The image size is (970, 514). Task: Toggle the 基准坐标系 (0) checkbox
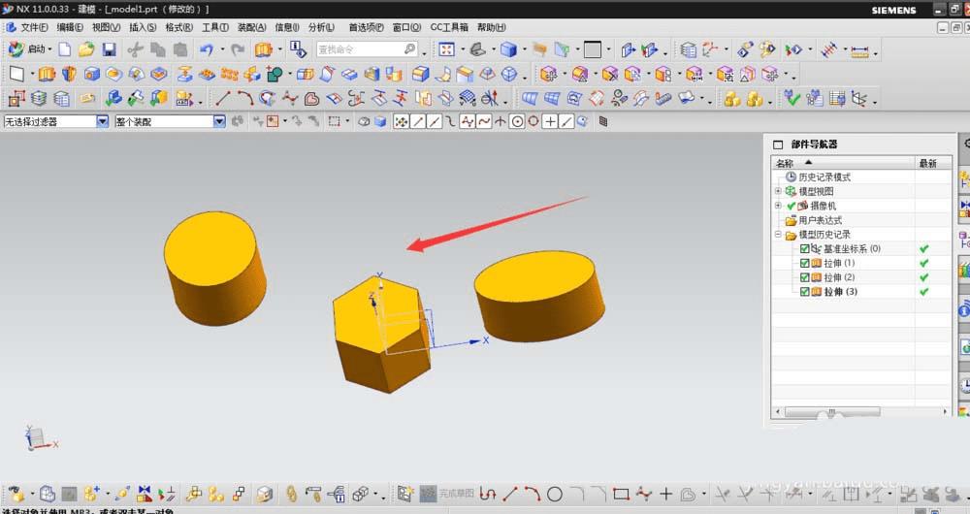pos(805,249)
